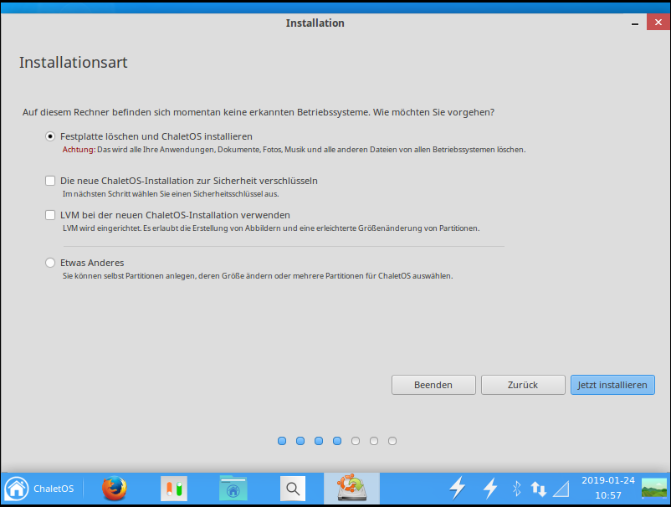This screenshot has height=507, width=671.
Task: Click the magnifier search icon in taskbar
Action: (x=292, y=489)
